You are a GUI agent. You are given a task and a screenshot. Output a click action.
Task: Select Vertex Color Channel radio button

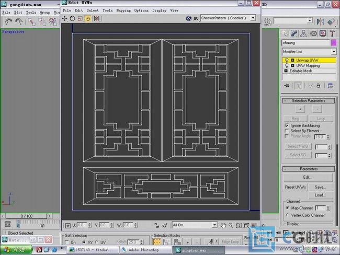pos(287,215)
